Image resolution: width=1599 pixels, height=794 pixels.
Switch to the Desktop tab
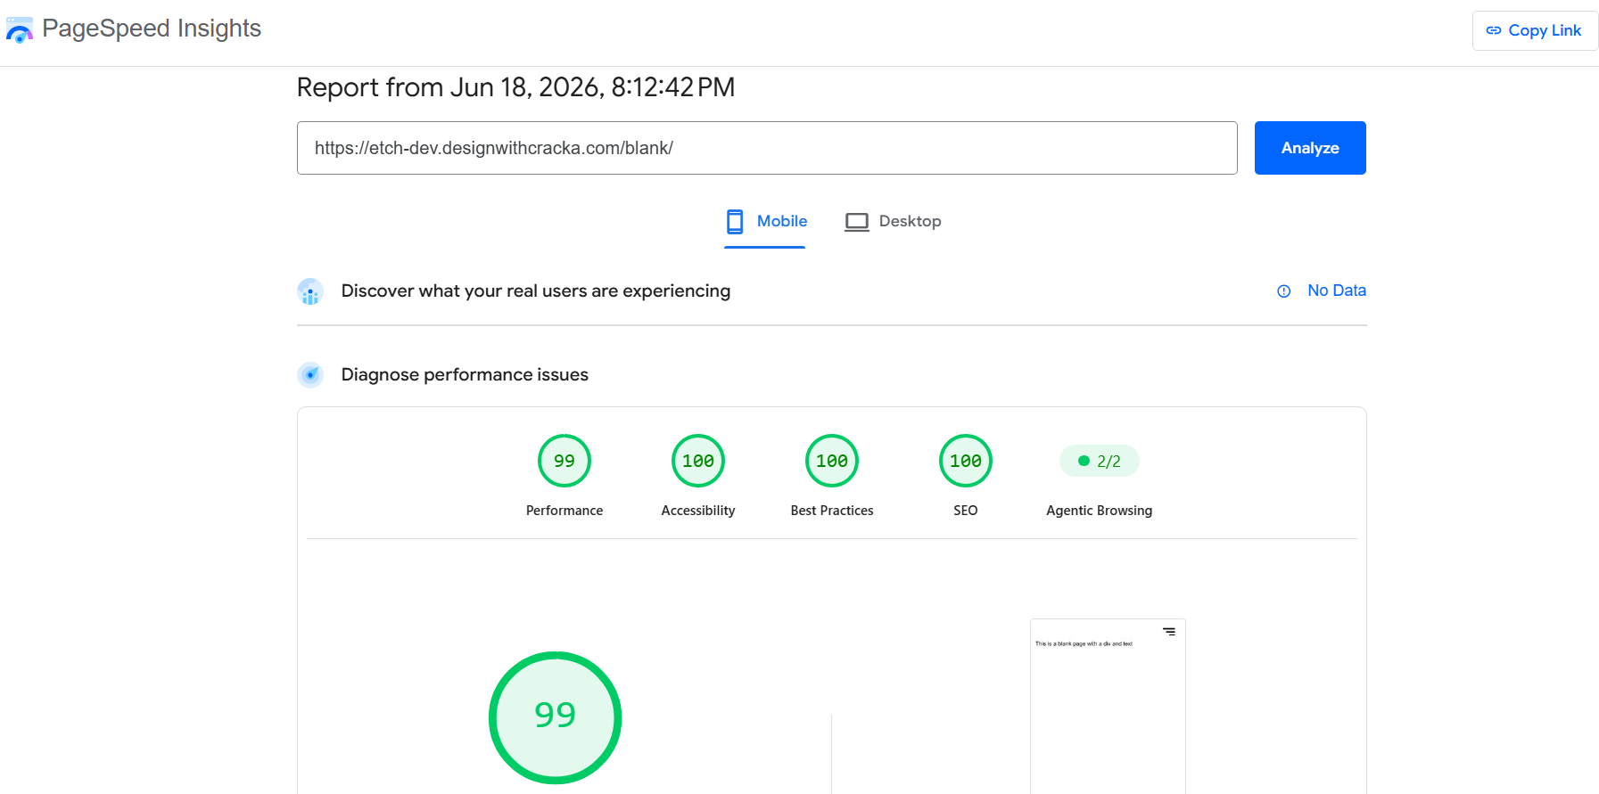pos(893,221)
